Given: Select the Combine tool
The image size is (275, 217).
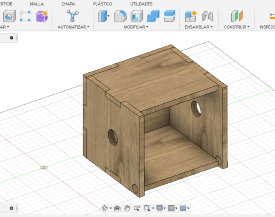Looking at the screenshot, I should point(153,16).
